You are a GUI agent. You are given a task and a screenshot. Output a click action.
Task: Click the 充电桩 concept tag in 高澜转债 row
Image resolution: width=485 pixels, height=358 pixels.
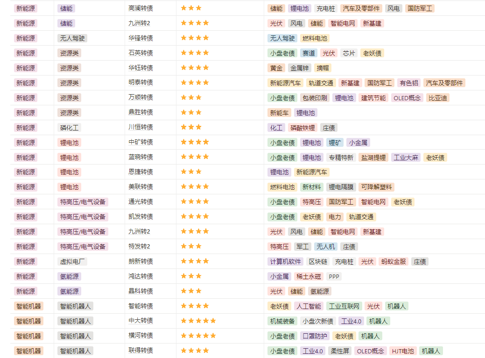pos(326,9)
